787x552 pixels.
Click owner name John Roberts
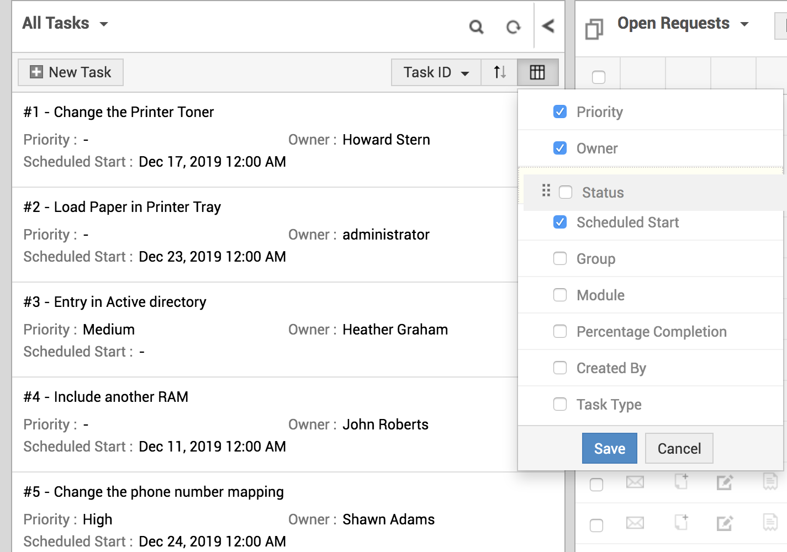point(385,424)
